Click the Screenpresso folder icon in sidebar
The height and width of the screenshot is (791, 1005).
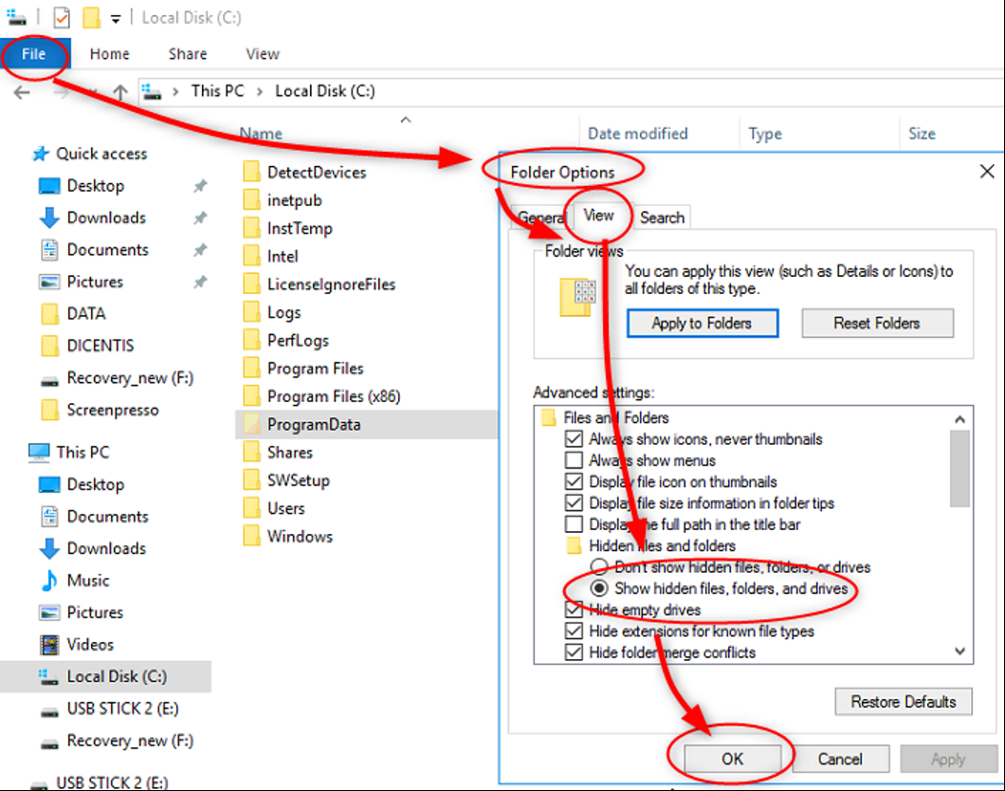49,410
